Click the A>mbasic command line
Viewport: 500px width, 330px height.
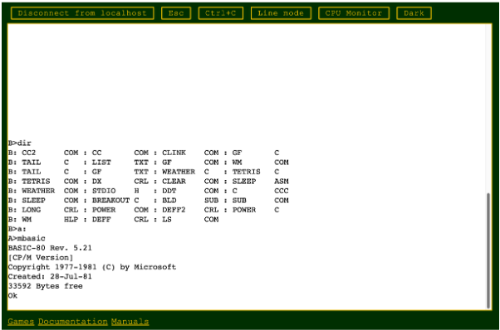point(27,238)
